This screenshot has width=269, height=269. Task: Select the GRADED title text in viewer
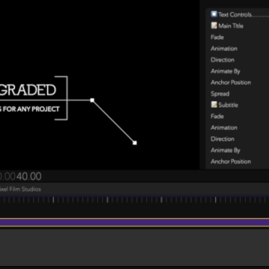coord(28,90)
